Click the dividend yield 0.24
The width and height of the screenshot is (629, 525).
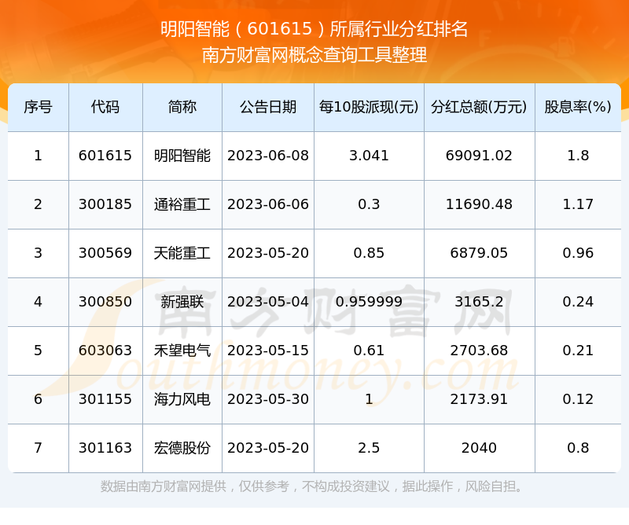pyautogui.click(x=578, y=302)
